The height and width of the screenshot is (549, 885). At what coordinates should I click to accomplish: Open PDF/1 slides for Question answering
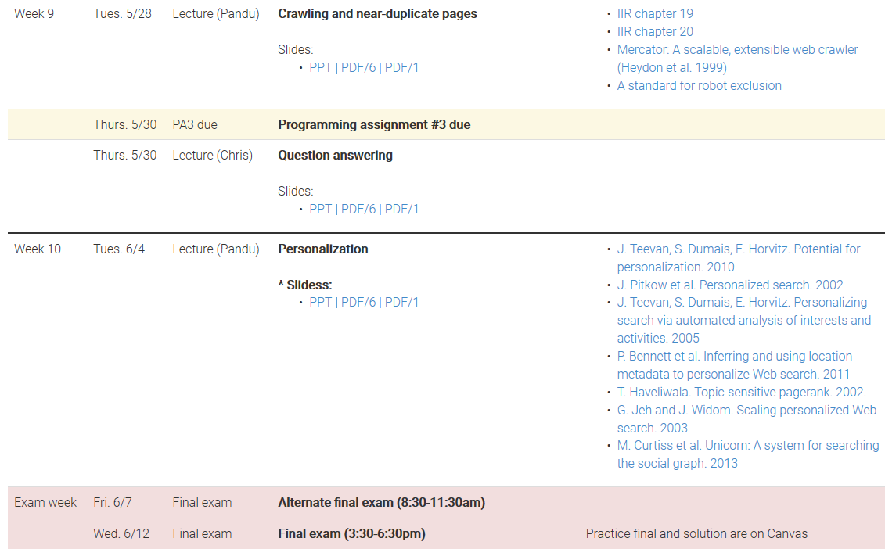(402, 210)
